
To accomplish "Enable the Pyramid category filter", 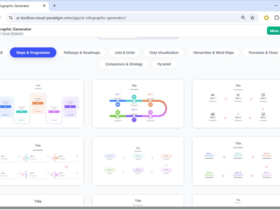I will click(164, 64).
